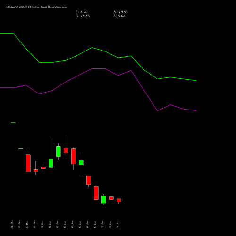The height and width of the screenshot is (236, 236).
Task: Select the large red 29 Dec candle
Action: [28, 163]
